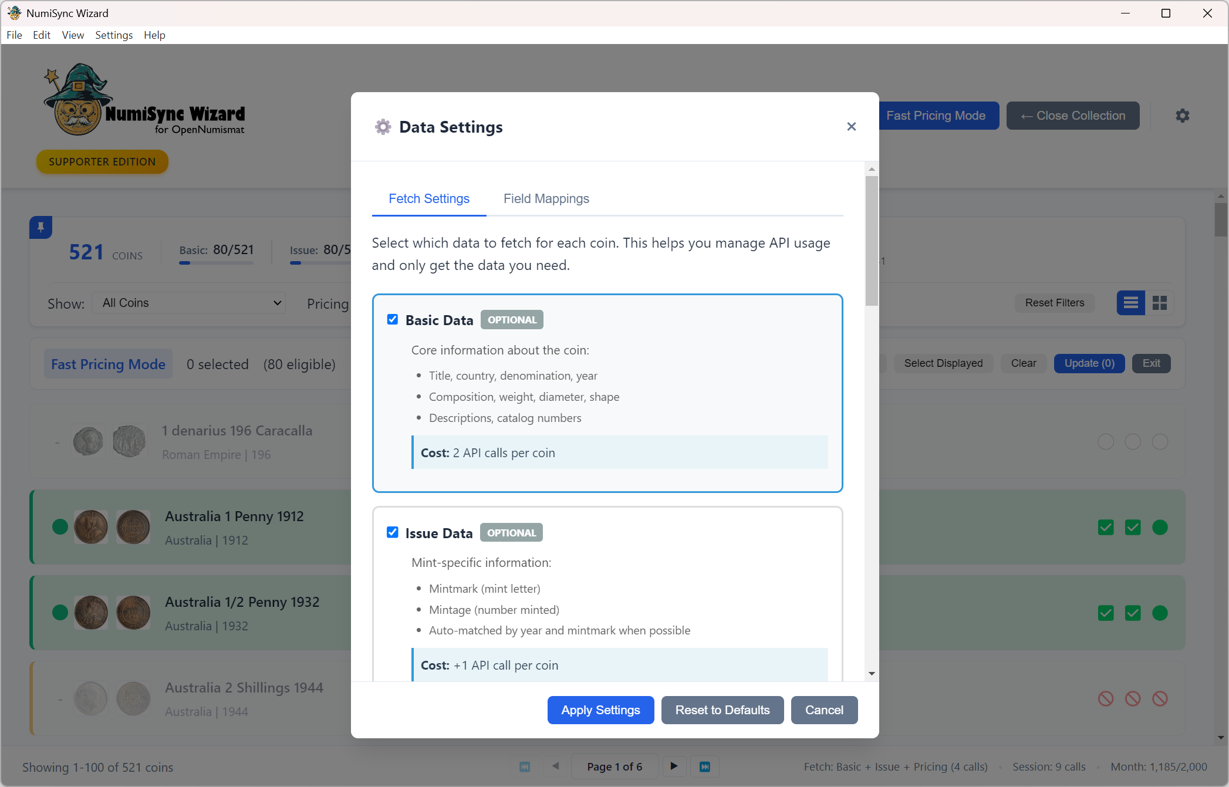Switch to grid view layout
The width and height of the screenshot is (1229, 787).
point(1160,303)
